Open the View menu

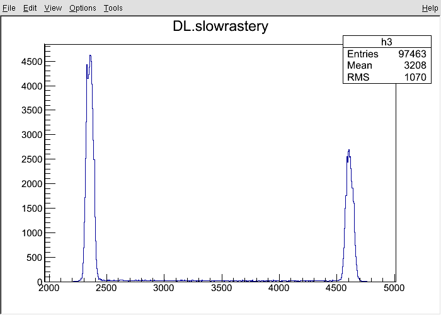[x=53, y=8]
